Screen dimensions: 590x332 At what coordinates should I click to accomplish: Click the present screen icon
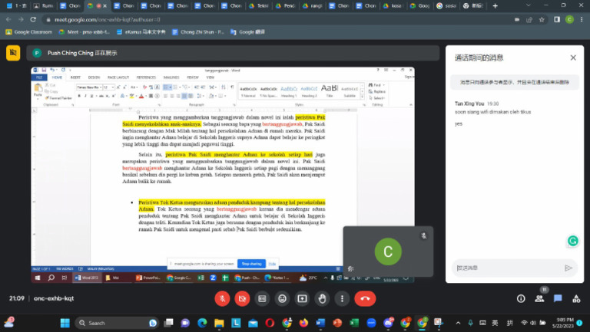303,298
